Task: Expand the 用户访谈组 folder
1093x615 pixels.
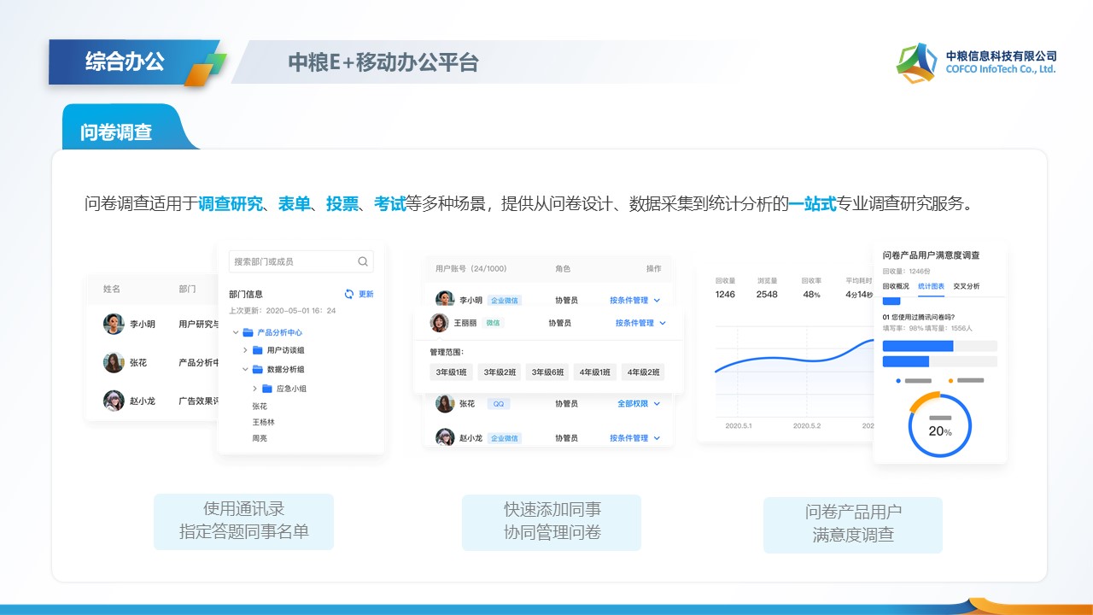Action: (x=246, y=350)
